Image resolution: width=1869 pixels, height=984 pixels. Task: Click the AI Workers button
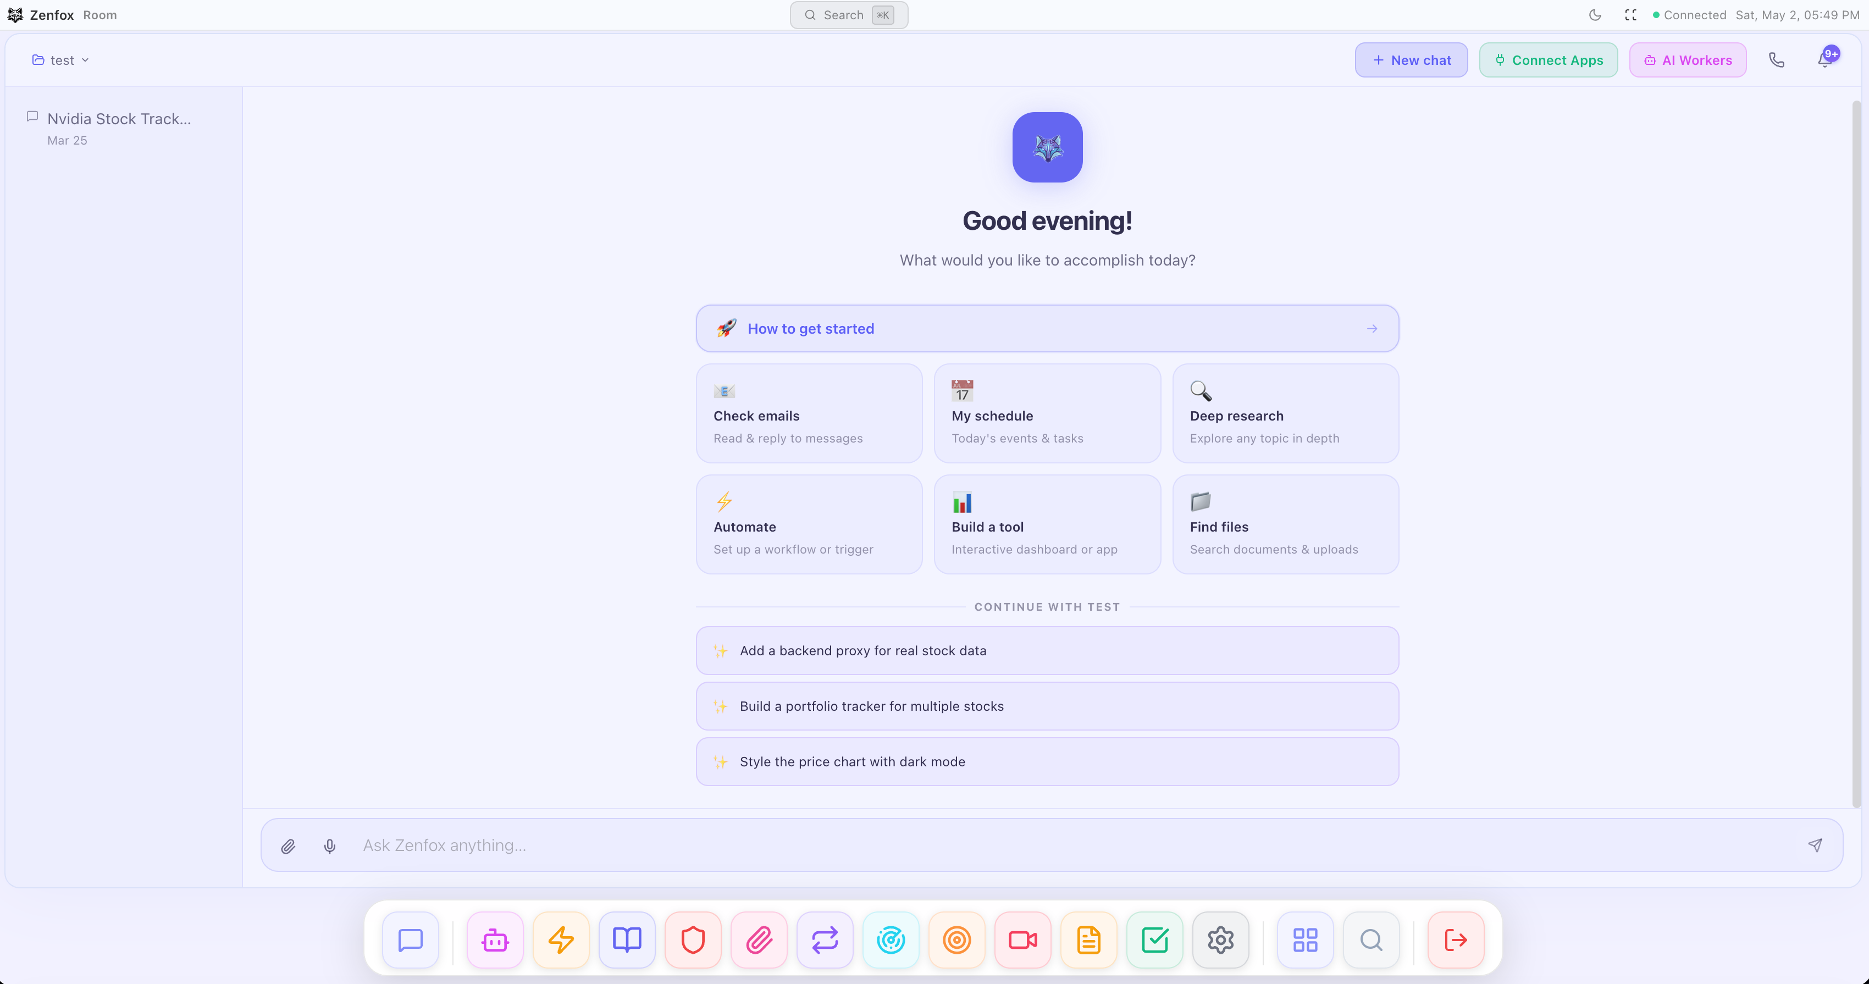pos(1688,59)
